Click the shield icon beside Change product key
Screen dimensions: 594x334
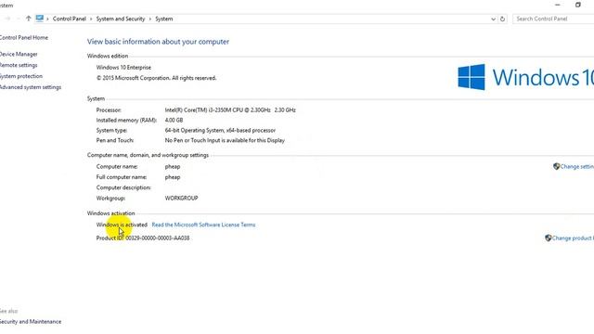548,238
